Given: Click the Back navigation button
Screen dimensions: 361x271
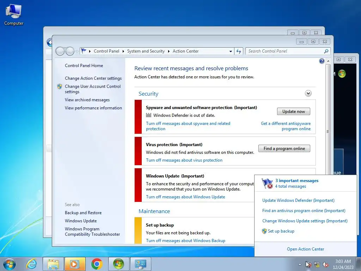Looking at the screenshot, I should tap(60, 51).
